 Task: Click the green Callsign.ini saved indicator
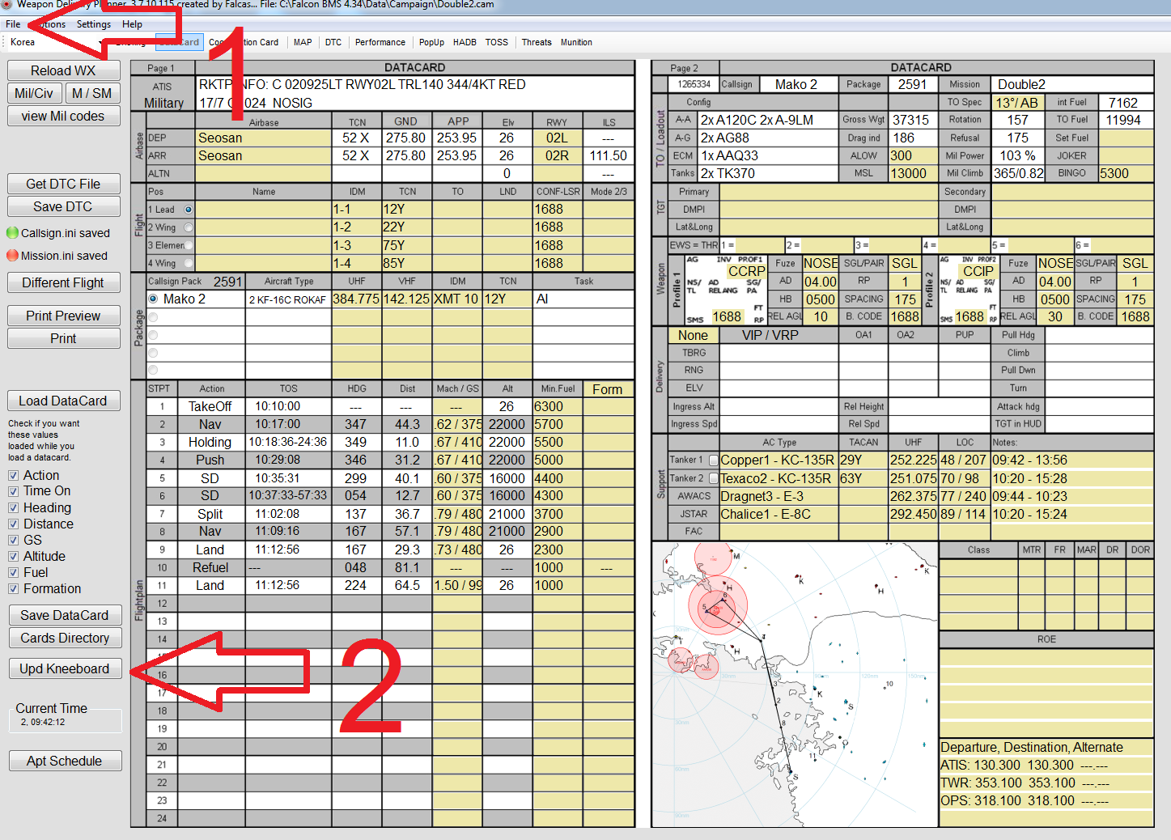tap(12, 233)
